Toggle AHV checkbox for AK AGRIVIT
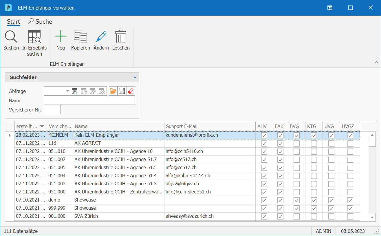 [x=264, y=143]
